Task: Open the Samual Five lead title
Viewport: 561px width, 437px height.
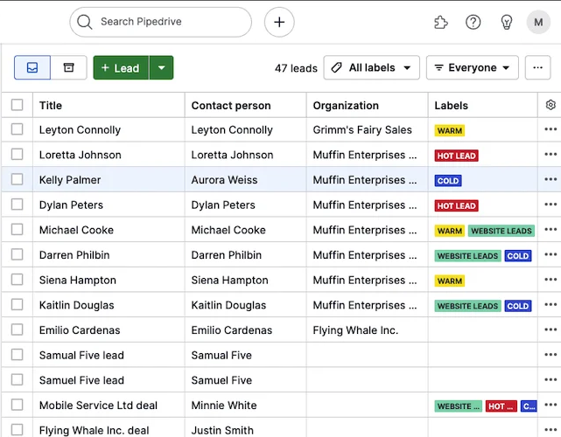Action: (x=81, y=355)
